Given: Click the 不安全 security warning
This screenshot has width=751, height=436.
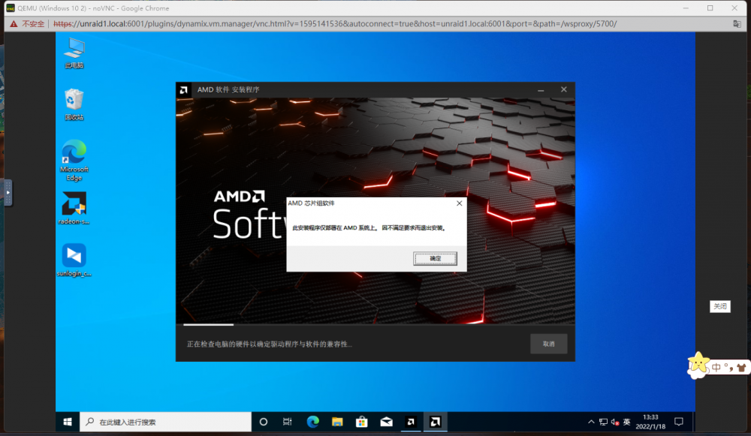Looking at the screenshot, I should click(x=29, y=23).
